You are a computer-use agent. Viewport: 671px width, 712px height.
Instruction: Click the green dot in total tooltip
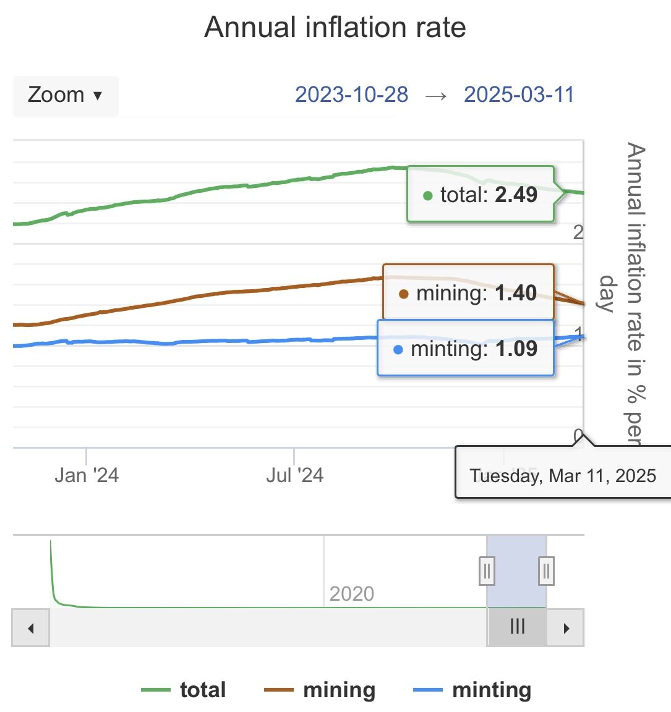[x=427, y=196]
